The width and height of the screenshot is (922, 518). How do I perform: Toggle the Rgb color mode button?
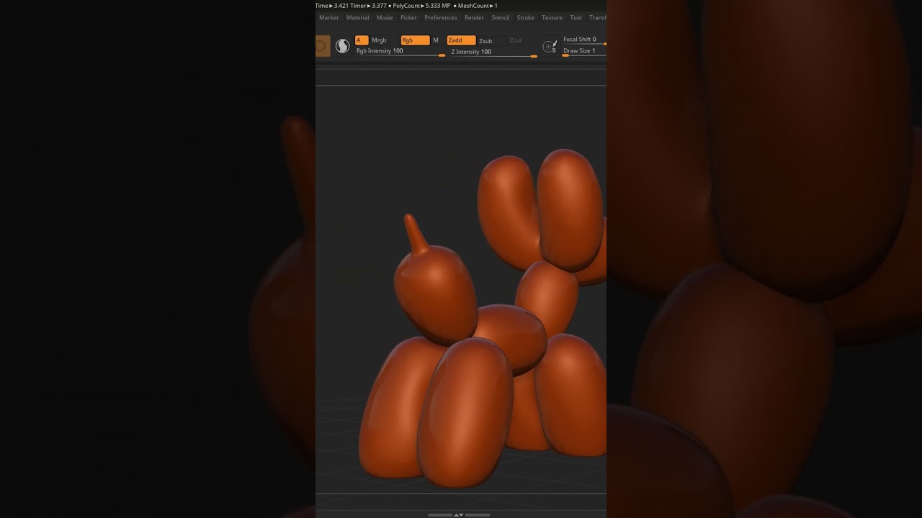414,40
